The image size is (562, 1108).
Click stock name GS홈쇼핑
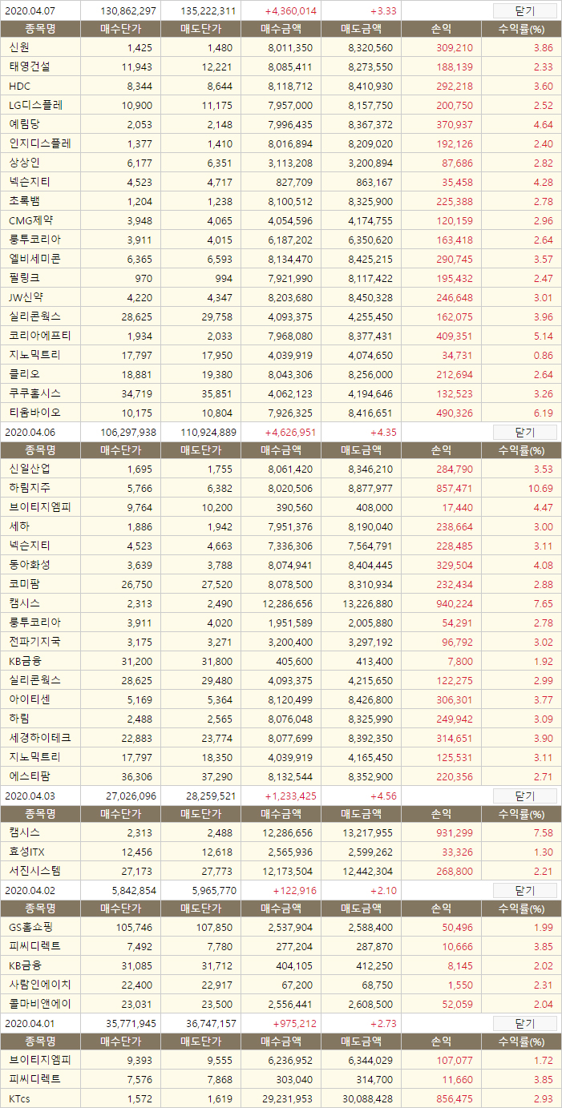click(32, 927)
